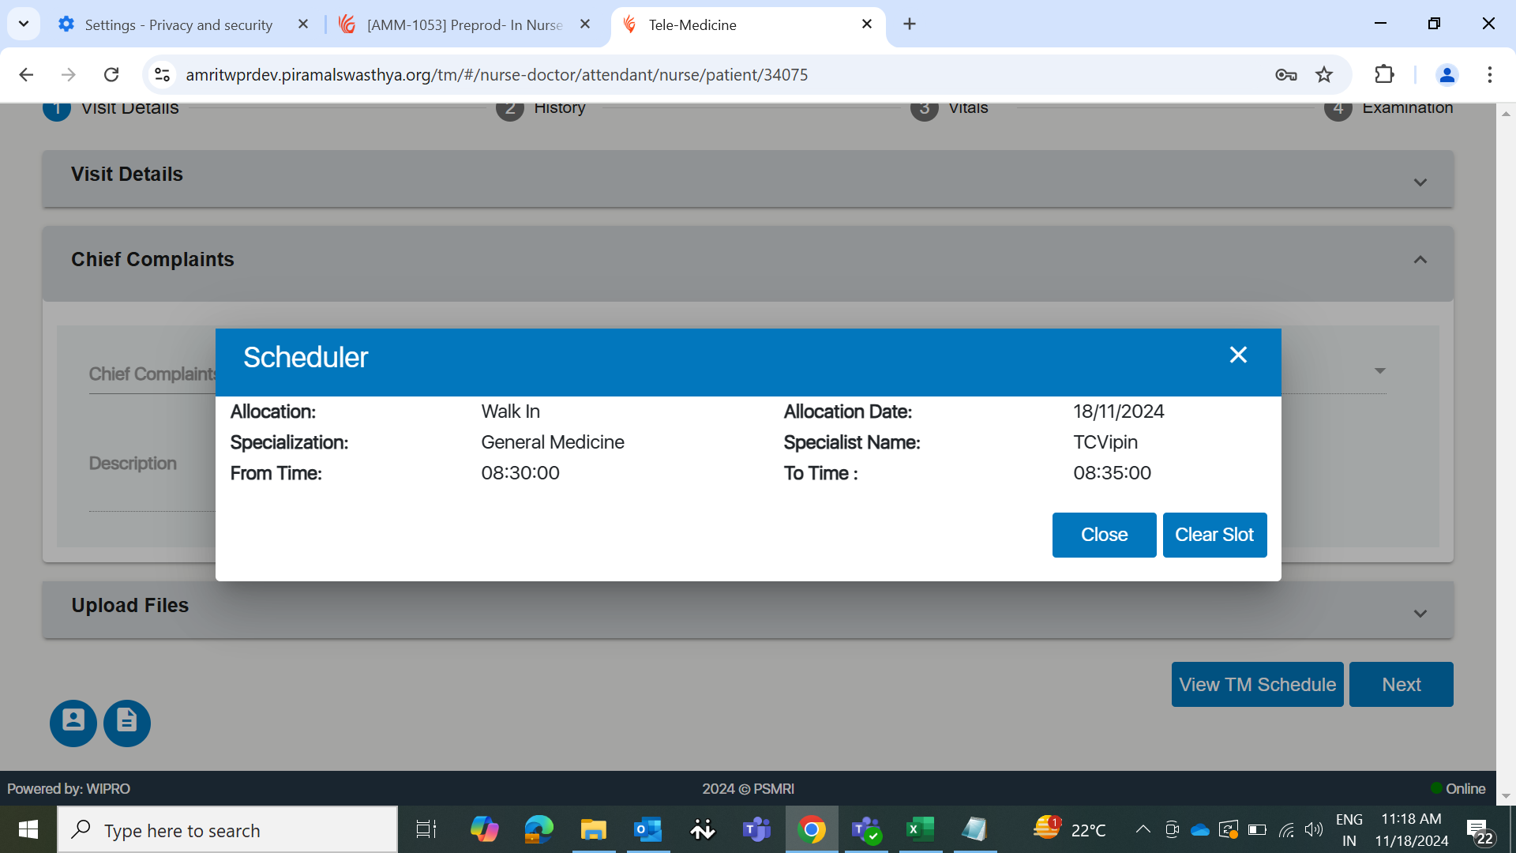Screen dimensions: 1516x853
Task: Switch to the AMM-1053 Preprod tab
Action: point(466,24)
